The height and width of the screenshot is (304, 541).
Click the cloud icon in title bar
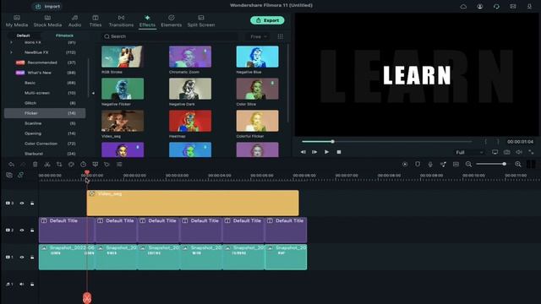point(463,6)
